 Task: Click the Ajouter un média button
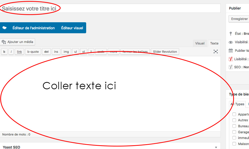[x=18, y=42]
